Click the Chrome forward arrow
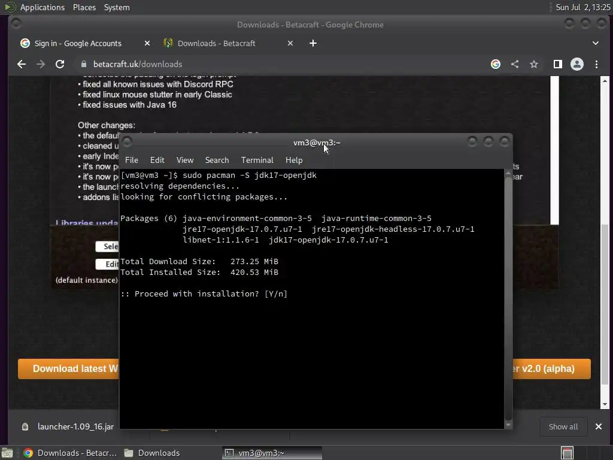This screenshot has width=613, height=460. pos(41,64)
